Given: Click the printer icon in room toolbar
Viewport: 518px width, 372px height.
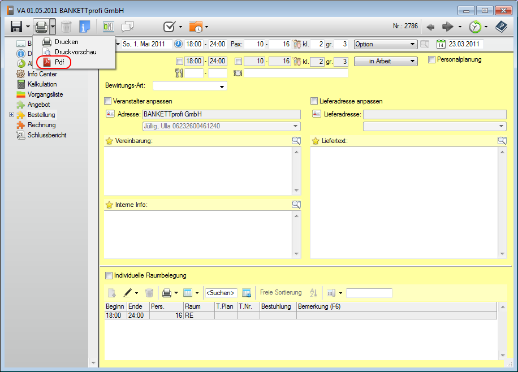Looking at the screenshot, I should (x=167, y=293).
